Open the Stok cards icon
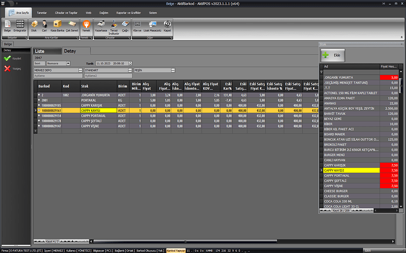This screenshot has width=406, height=253. [x=34, y=26]
